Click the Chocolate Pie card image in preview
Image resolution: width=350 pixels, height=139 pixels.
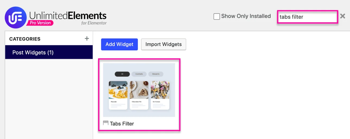click(x=139, y=90)
